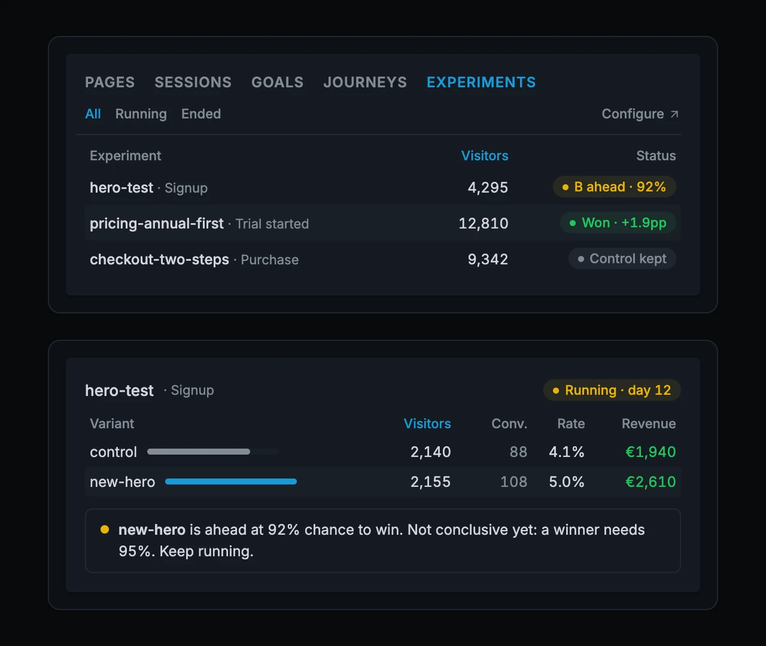
Task: Click the 2,155 new-hero visitors value
Action: (x=431, y=482)
